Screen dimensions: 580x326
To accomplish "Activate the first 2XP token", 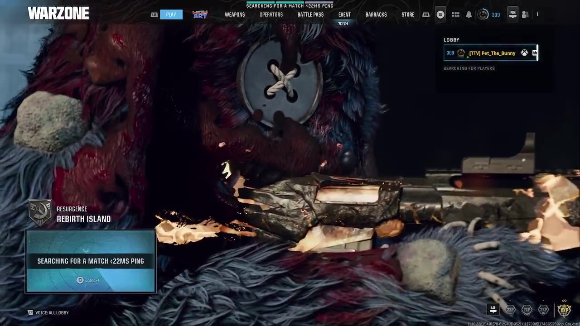I will (x=511, y=310).
